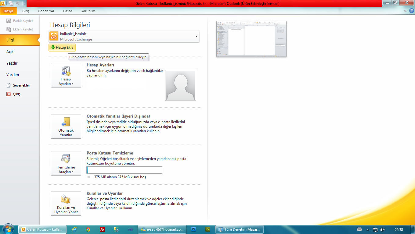Switch to the Giriş tab
The width and height of the screenshot is (415, 234).
[x=26, y=11]
